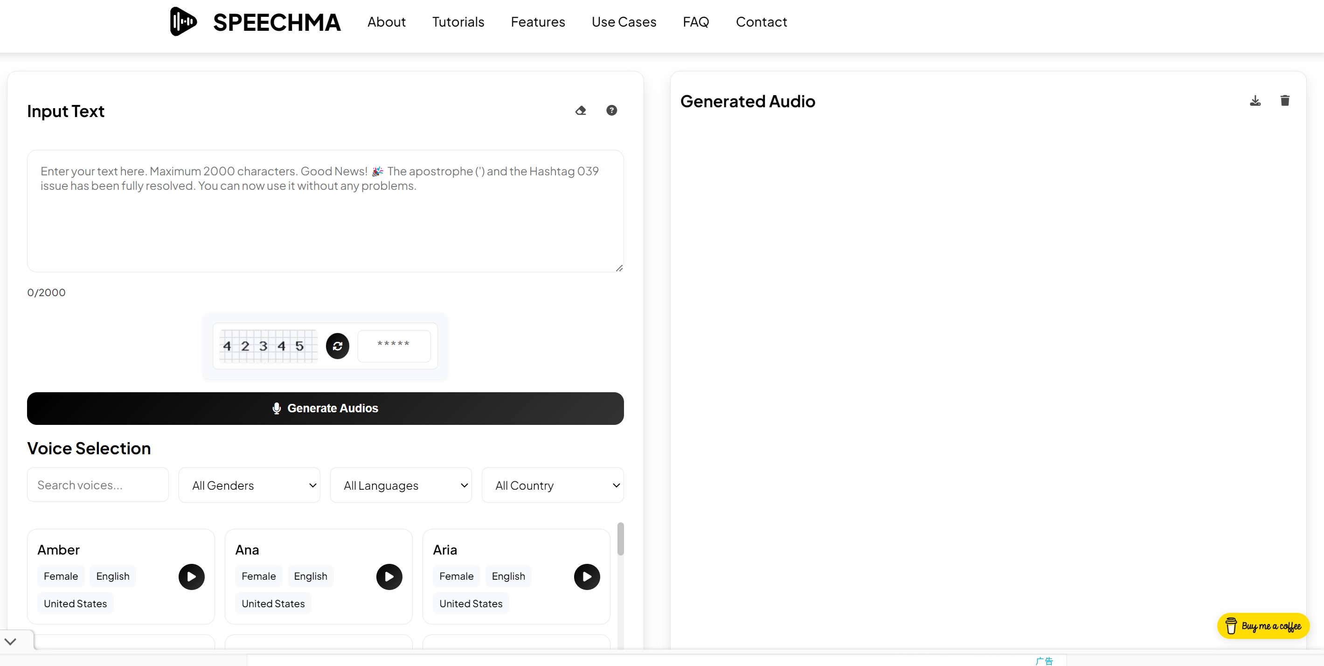This screenshot has width=1324, height=666.
Task: Delete generated audio with the trash icon
Action: pos(1284,101)
